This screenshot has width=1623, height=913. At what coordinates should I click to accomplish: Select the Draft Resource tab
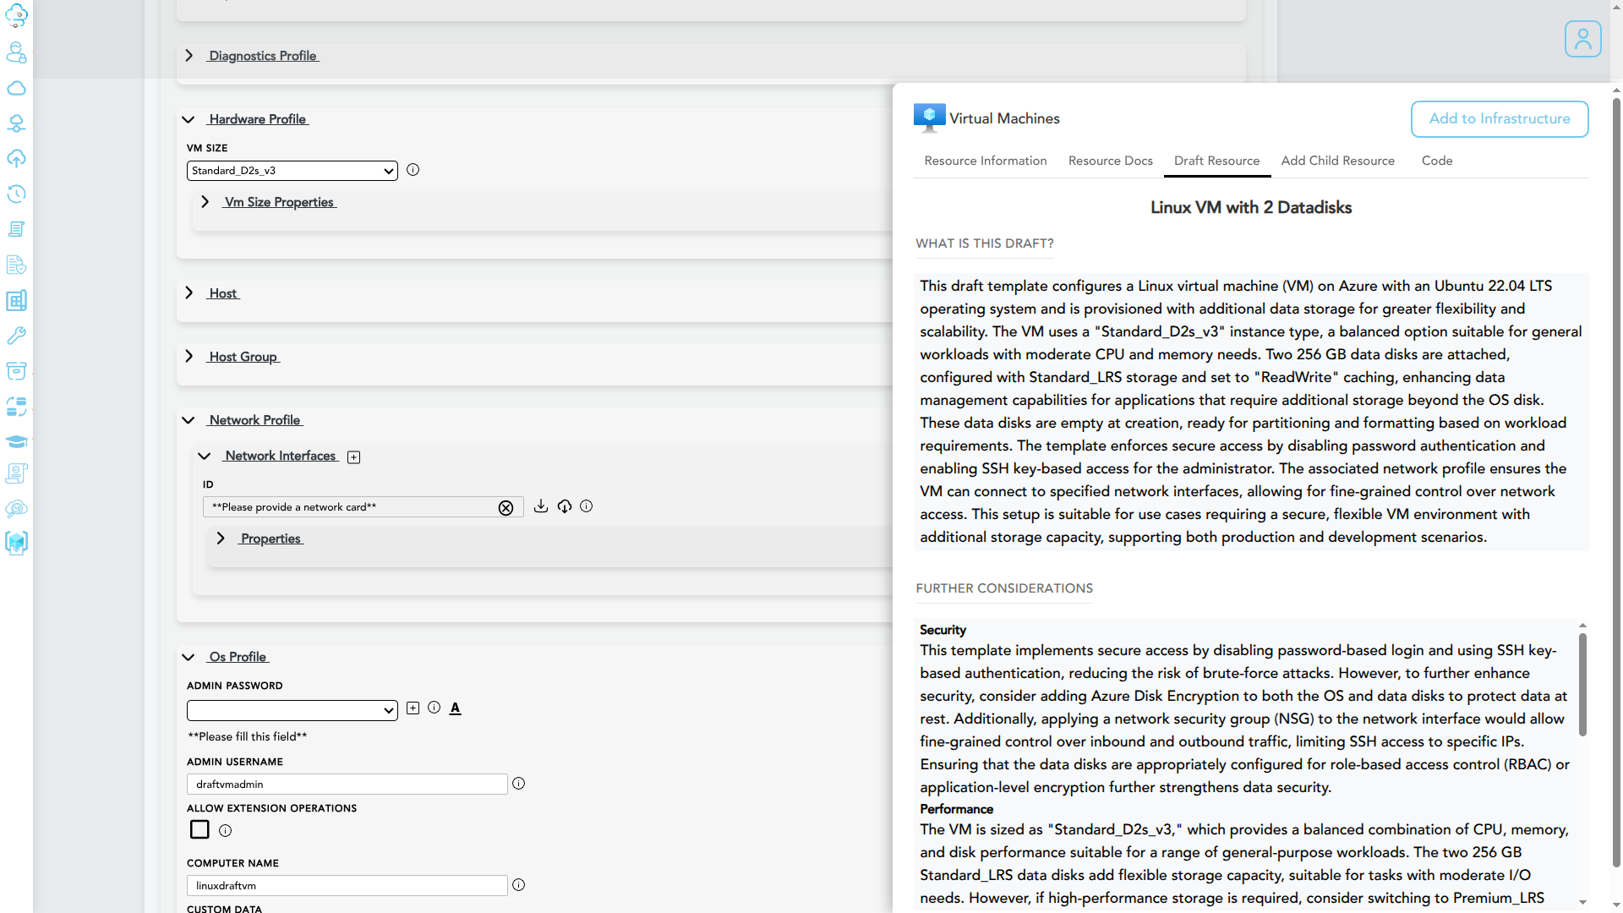[x=1216, y=161]
